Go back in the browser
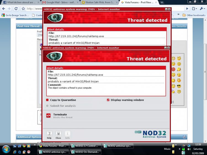The image size is (207, 155). [x=4, y=9]
